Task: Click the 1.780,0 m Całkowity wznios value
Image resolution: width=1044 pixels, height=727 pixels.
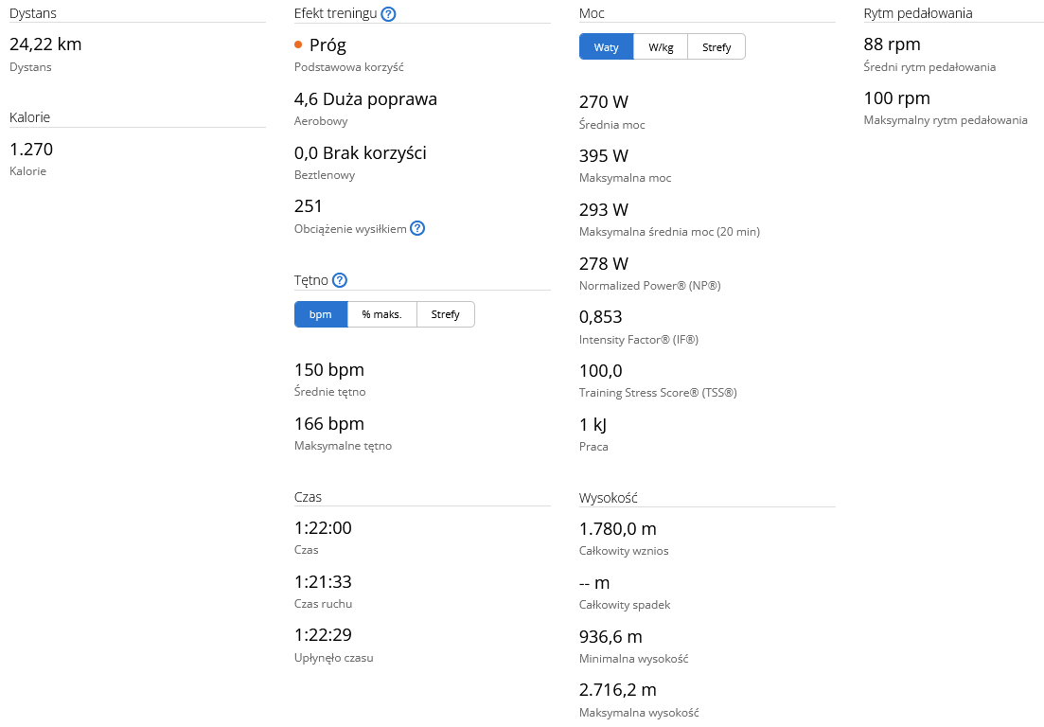Action: click(x=618, y=528)
